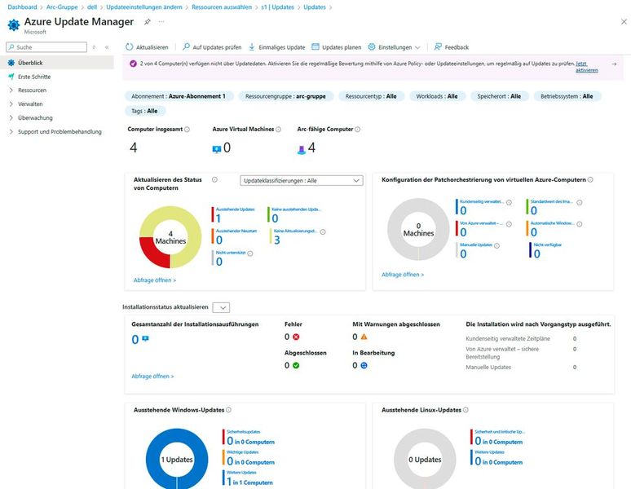Open the Installationsstatus aktualisieren dropdown
Image resolution: width=631 pixels, height=489 pixels.
tap(221, 307)
